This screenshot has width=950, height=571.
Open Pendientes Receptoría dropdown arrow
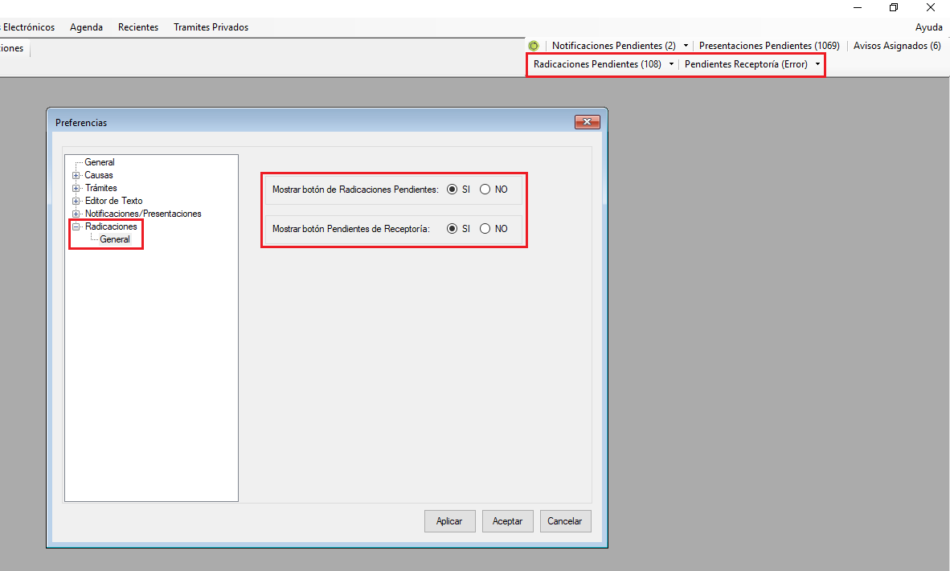817,64
